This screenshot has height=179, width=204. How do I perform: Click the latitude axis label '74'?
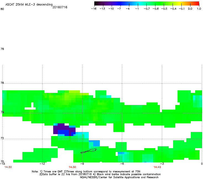point(2,112)
